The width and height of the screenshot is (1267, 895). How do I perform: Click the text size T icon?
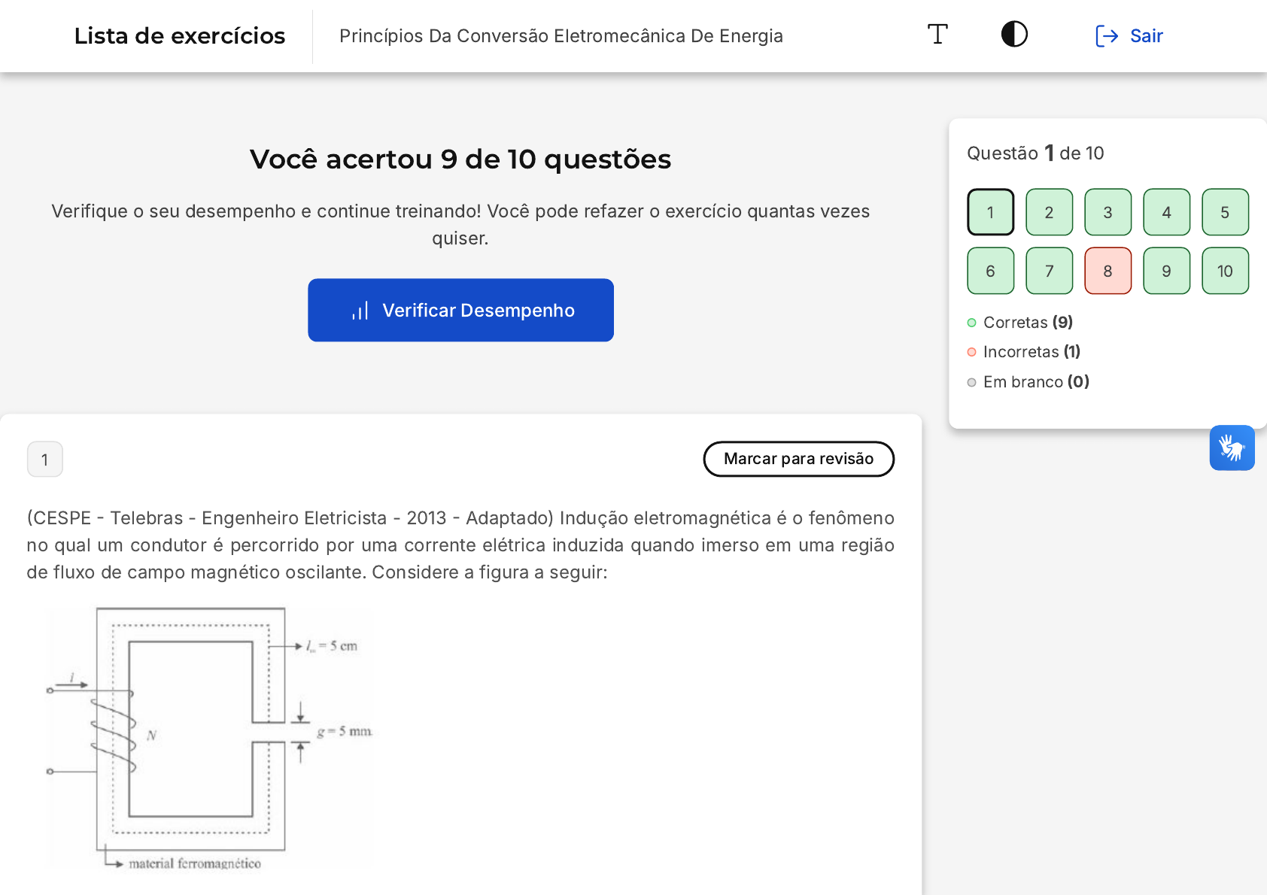937,35
